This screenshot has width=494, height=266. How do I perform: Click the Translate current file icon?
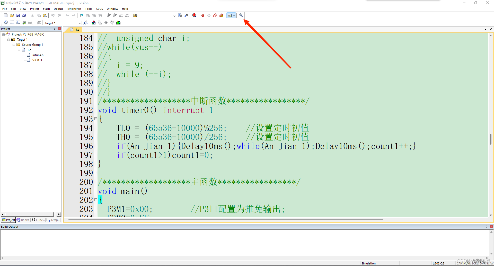point(6,23)
